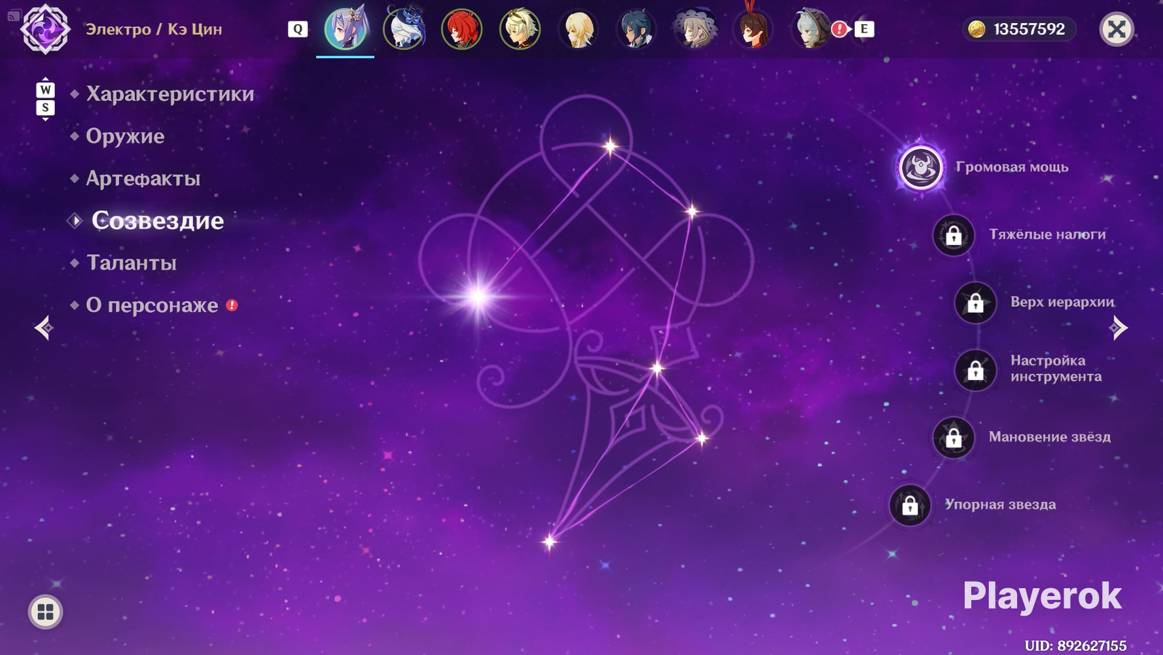Go to previous character with the left arrow

[x=44, y=327]
